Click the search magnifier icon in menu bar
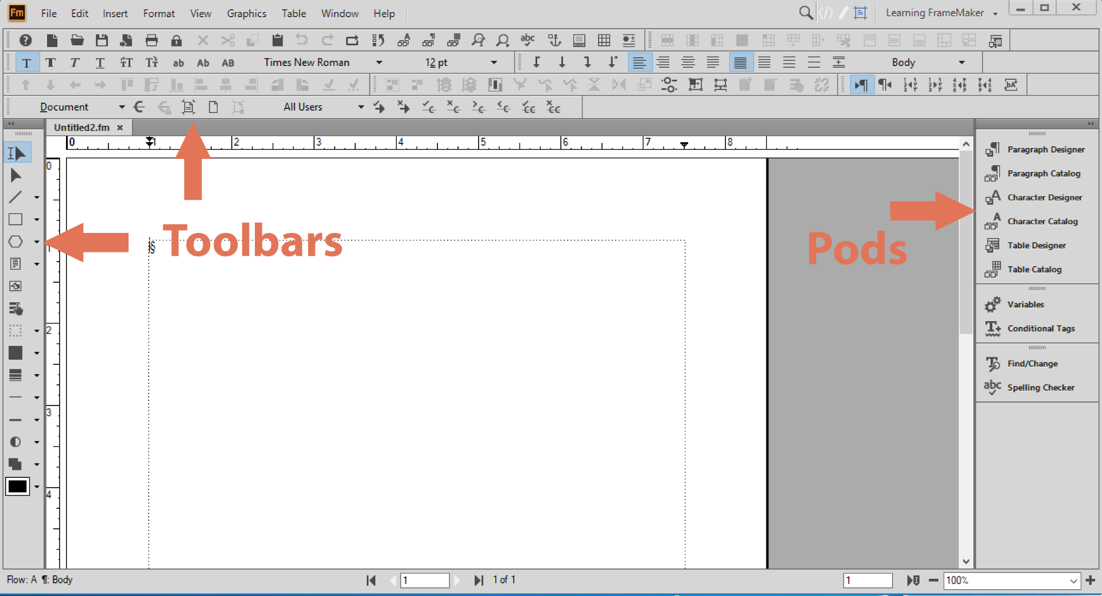This screenshot has height=596, width=1102. (x=806, y=13)
